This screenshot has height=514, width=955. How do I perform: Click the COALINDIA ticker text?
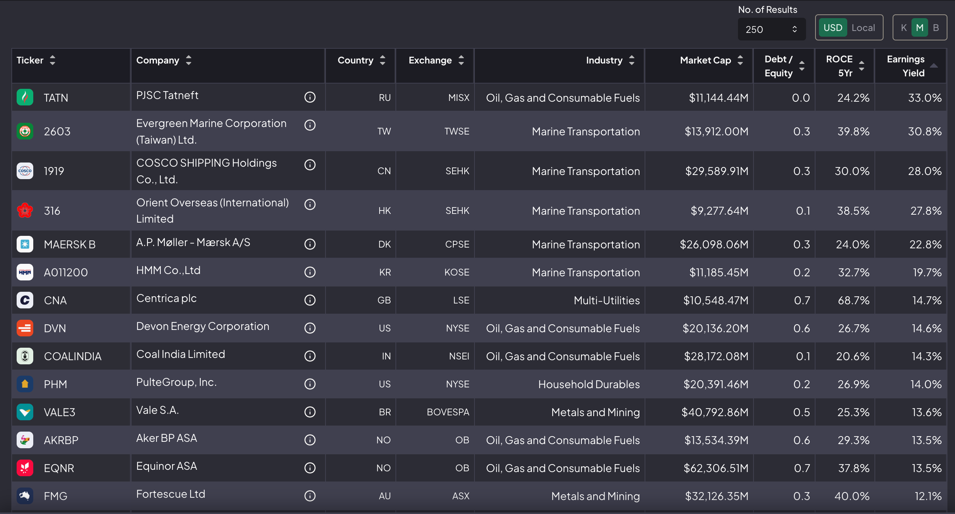coord(73,356)
